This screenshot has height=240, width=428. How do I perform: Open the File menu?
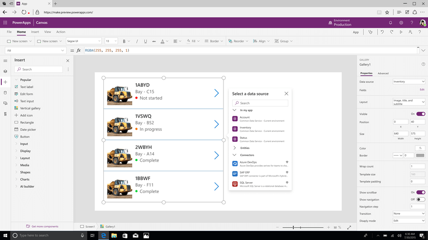pos(9,32)
